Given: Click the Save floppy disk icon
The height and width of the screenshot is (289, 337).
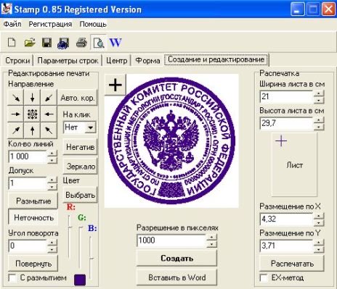Looking at the screenshot, I should coord(46,43).
